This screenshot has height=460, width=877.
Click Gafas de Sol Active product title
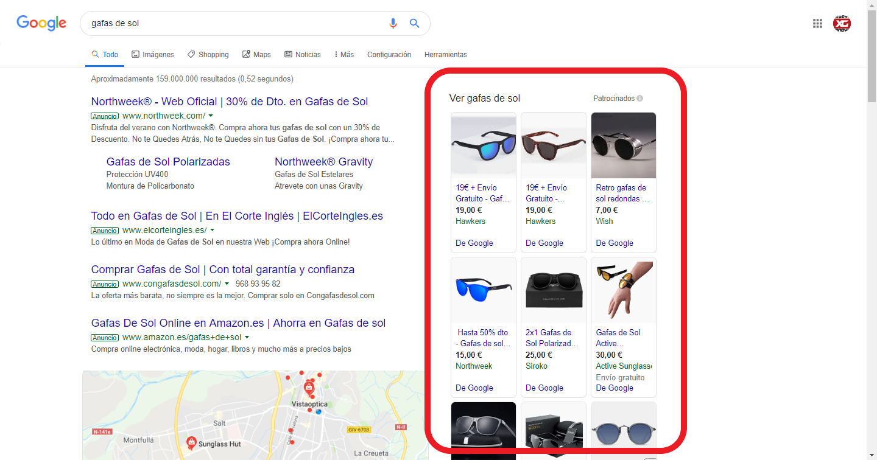618,338
